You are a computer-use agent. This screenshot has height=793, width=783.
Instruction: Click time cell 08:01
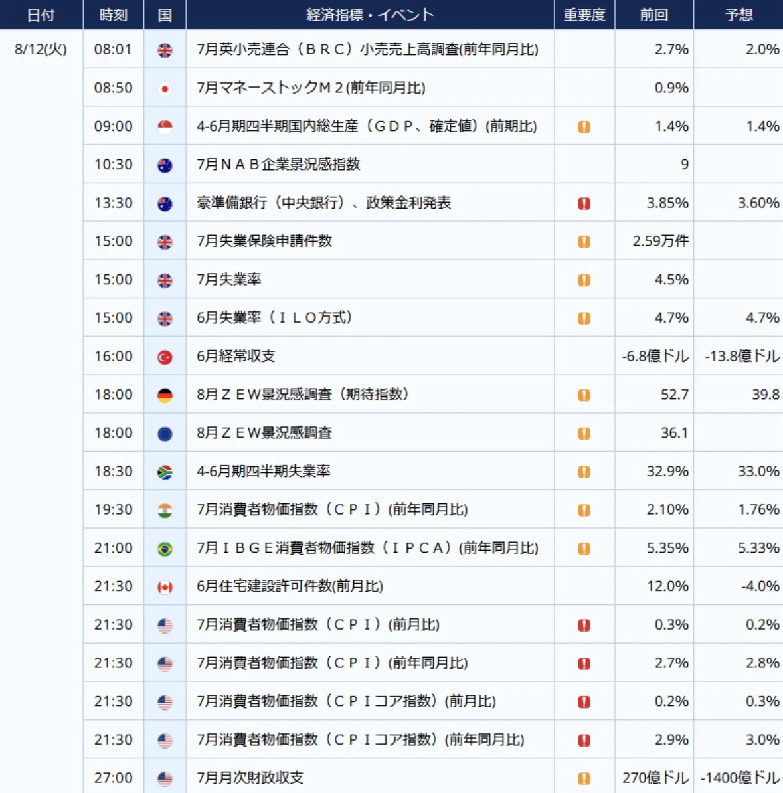point(114,49)
